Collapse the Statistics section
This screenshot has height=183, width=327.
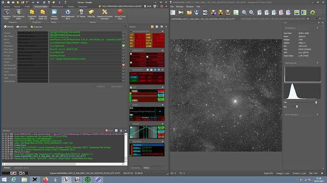click(x=318, y=28)
